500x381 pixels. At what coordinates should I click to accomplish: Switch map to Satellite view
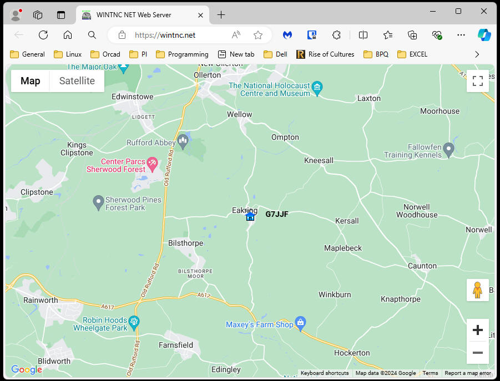pos(77,81)
